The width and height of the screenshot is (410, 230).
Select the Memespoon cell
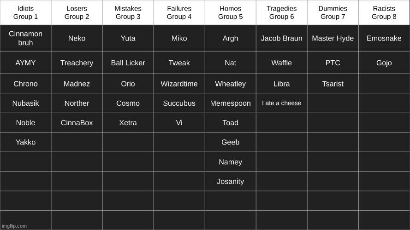(x=230, y=103)
